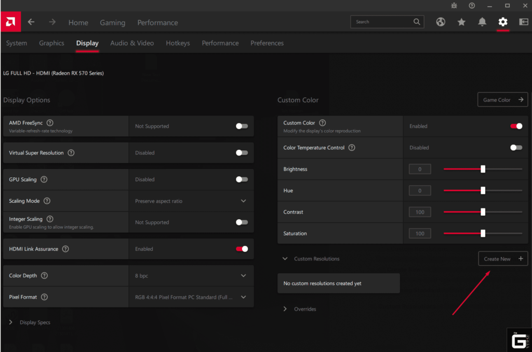
Task: Open the Audio & Video section
Action: coord(132,43)
